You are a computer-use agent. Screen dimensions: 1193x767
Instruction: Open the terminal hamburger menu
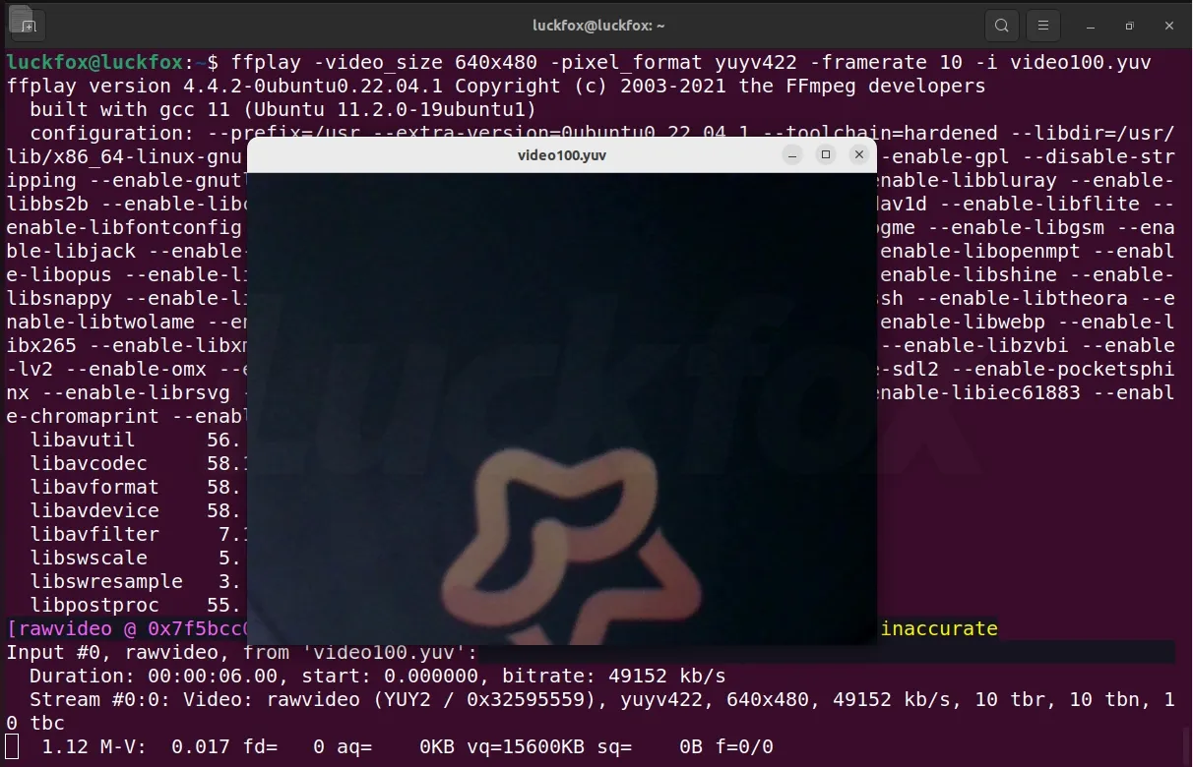(1043, 26)
